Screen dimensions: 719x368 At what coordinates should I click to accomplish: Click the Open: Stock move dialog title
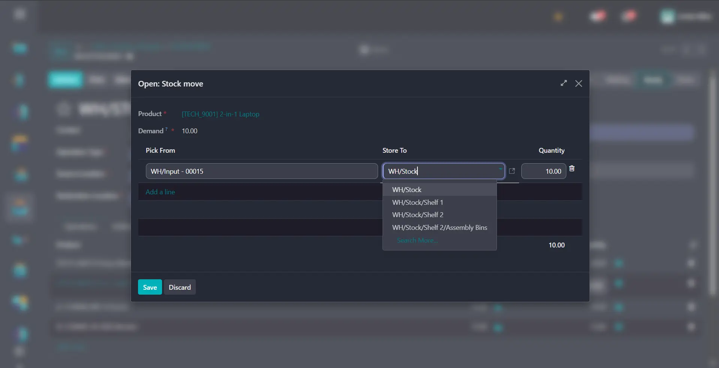(x=171, y=83)
